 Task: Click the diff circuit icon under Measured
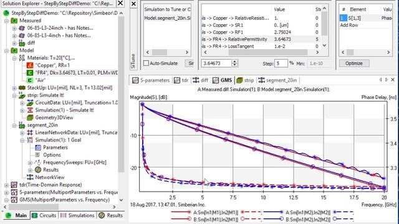point(22,43)
